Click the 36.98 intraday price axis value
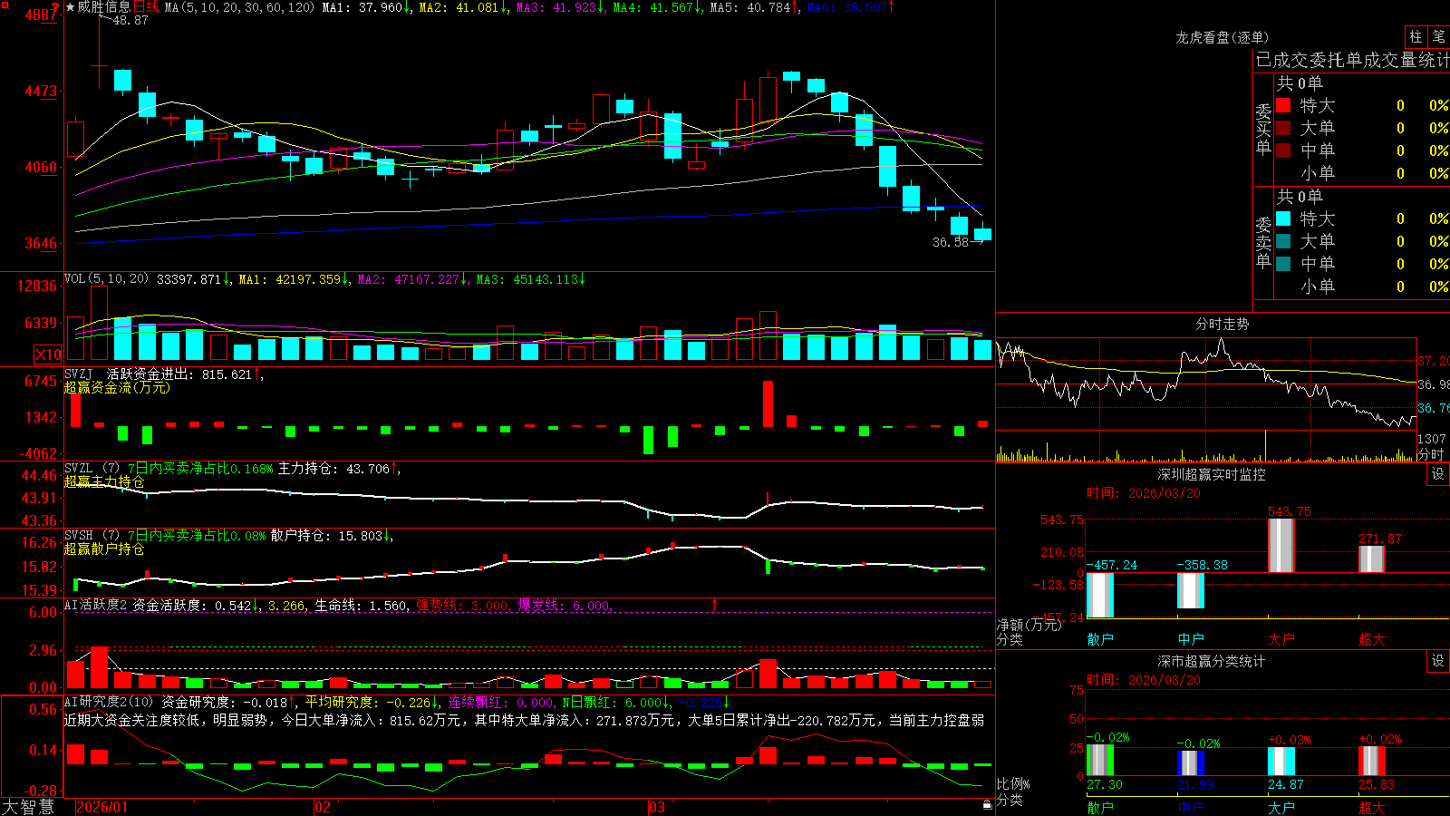The height and width of the screenshot is (816, 1450). click(1434, 384)
